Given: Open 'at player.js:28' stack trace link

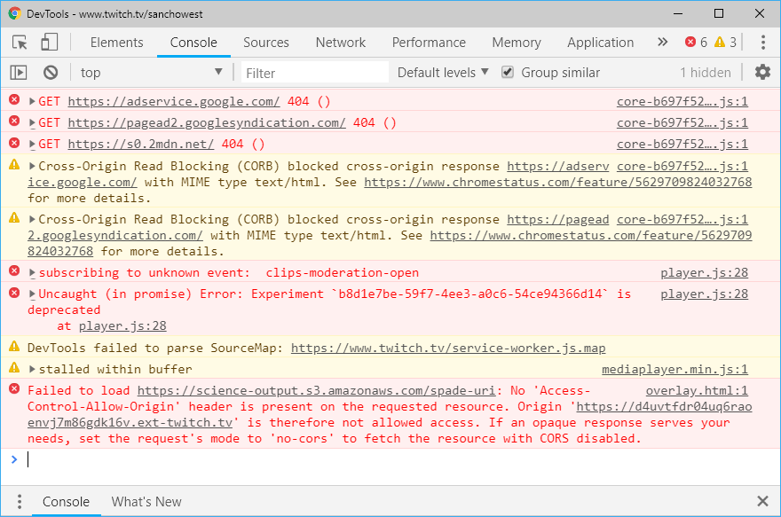Looking at the screenshot, I should click(122, 326).
